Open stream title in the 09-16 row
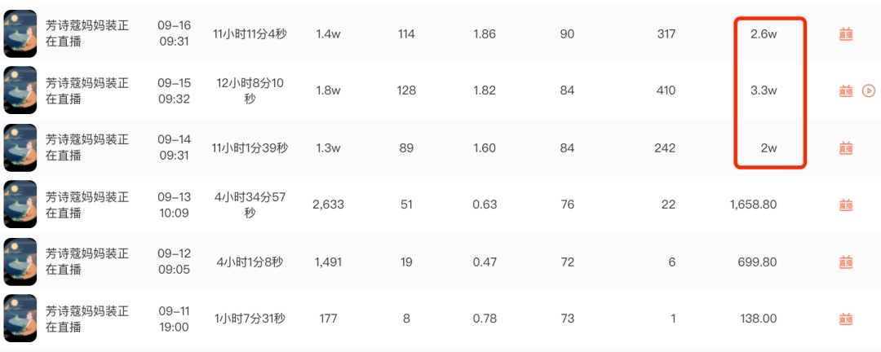This screenshot has height=352, width=881. click(x=87, y=33)
